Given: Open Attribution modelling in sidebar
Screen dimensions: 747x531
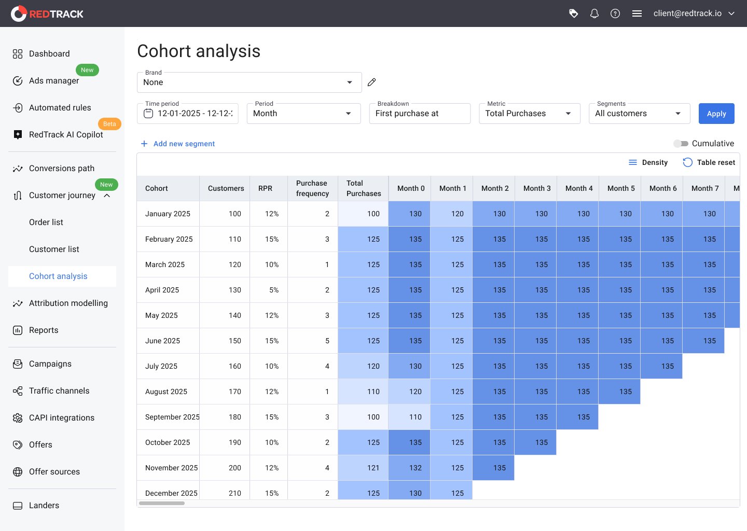Looking at the screenshot, I should 68,303.
